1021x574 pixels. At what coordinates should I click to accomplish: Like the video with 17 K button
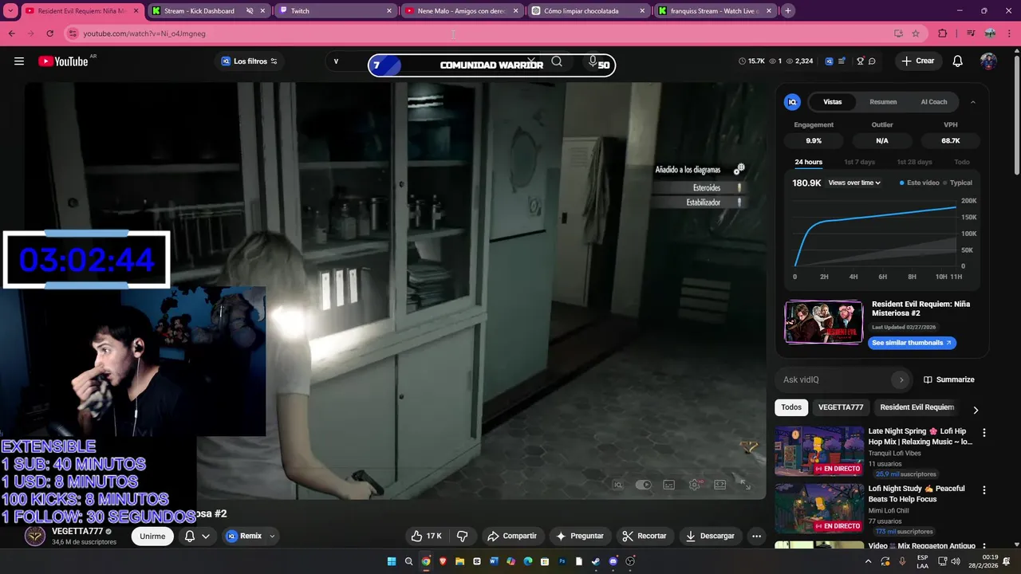[x=426, y=536]
